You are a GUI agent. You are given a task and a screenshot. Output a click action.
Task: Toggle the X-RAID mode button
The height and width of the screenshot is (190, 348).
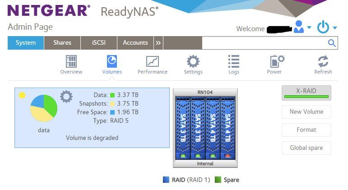[x=306, y=93]
